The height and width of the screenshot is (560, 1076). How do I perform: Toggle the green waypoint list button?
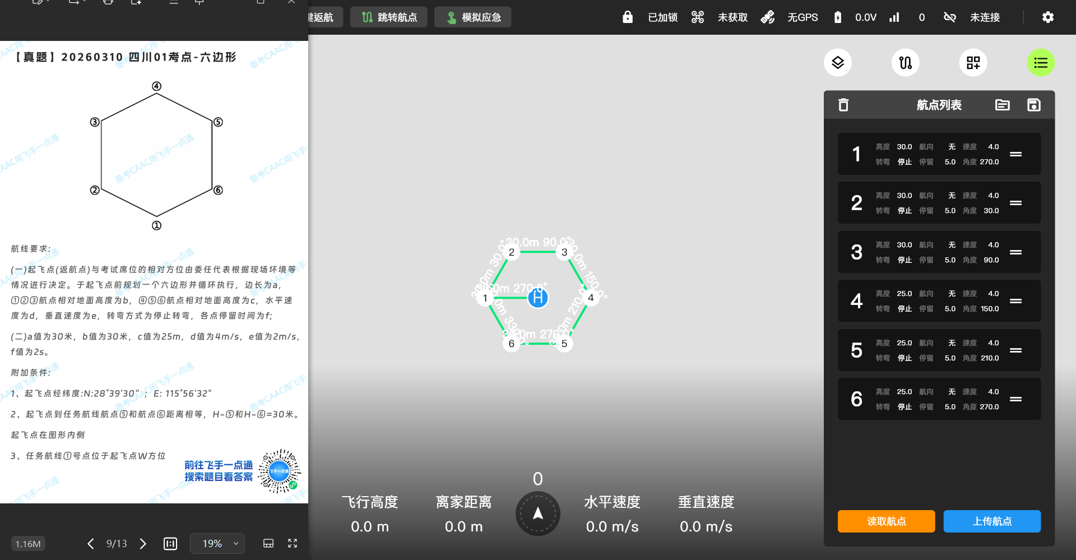pos(1040,63)
